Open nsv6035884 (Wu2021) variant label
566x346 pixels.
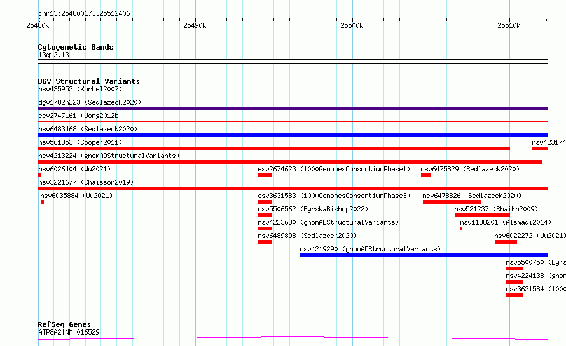[76, 196]
